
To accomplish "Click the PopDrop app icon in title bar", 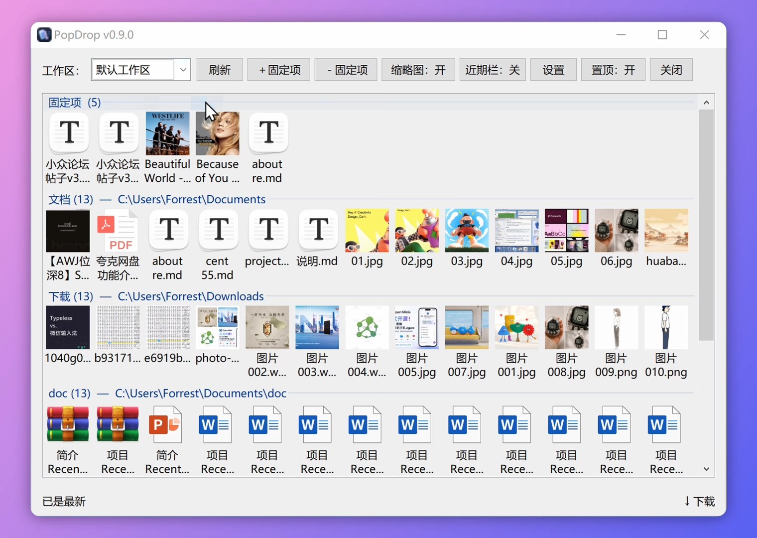I will pyautogui.click(x=44, y=35).
